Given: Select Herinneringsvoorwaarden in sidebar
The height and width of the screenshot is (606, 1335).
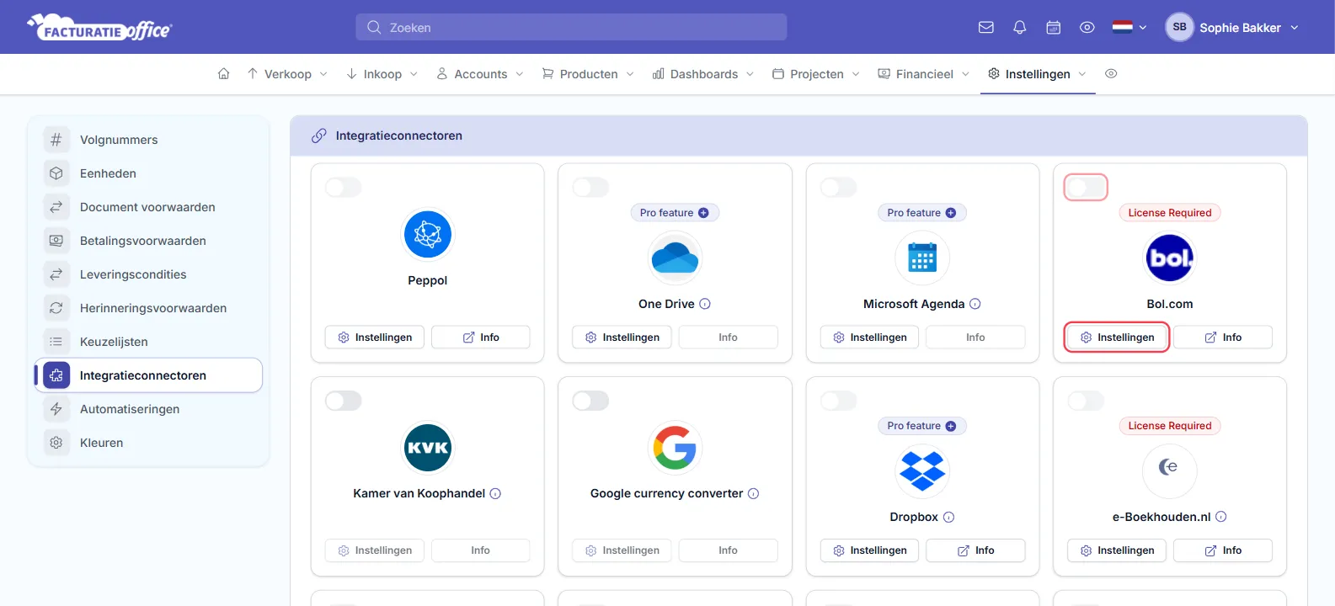Looking at the screenshot, I should point(148,308).
